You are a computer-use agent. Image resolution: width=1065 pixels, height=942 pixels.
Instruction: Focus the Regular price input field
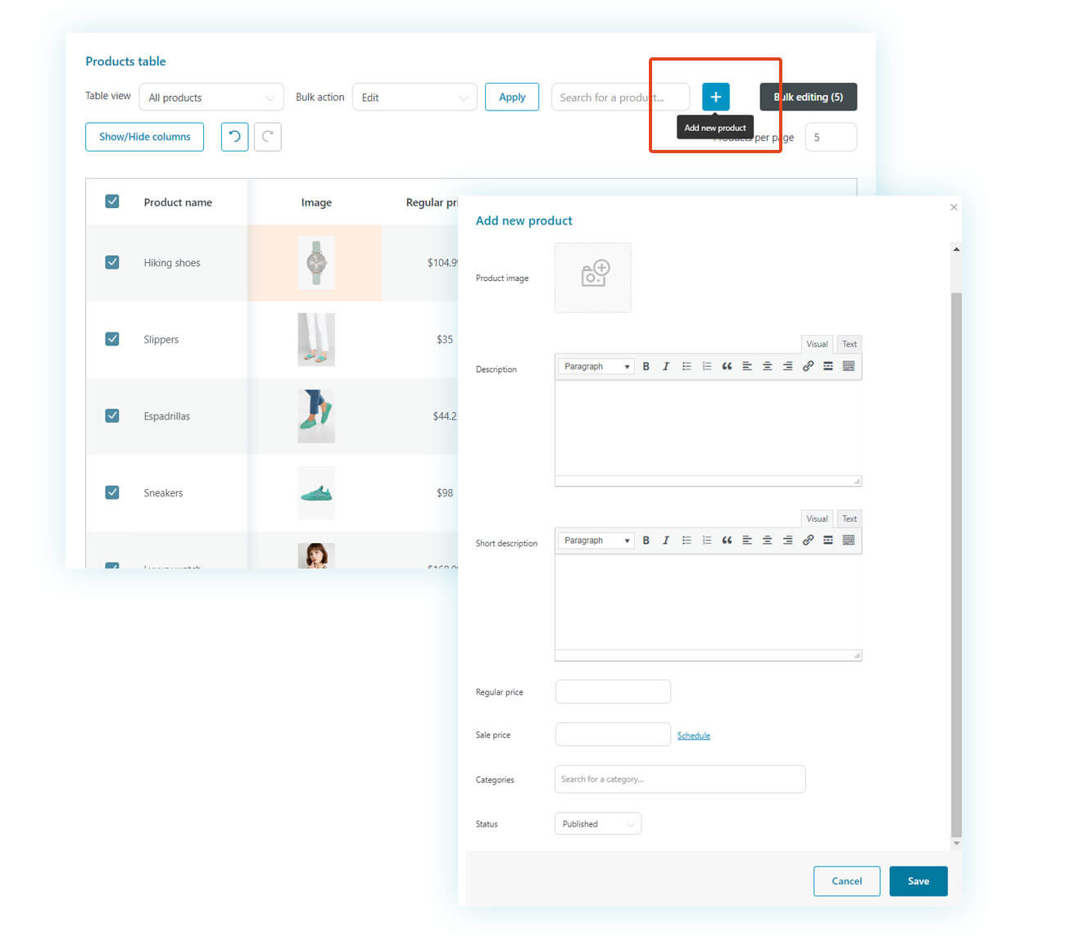[613, 691]
